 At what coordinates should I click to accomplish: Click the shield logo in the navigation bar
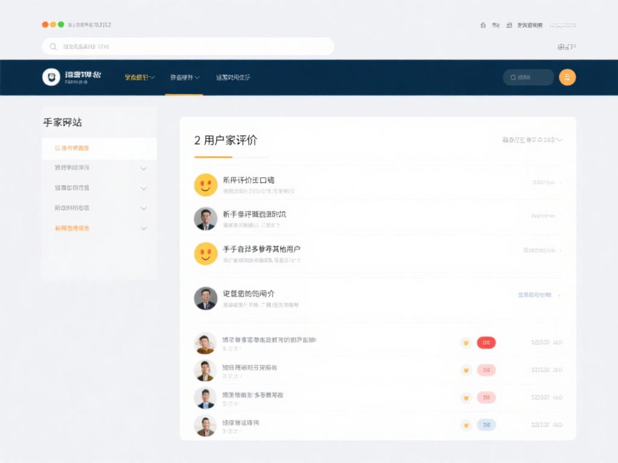click(x=51, y=77)
